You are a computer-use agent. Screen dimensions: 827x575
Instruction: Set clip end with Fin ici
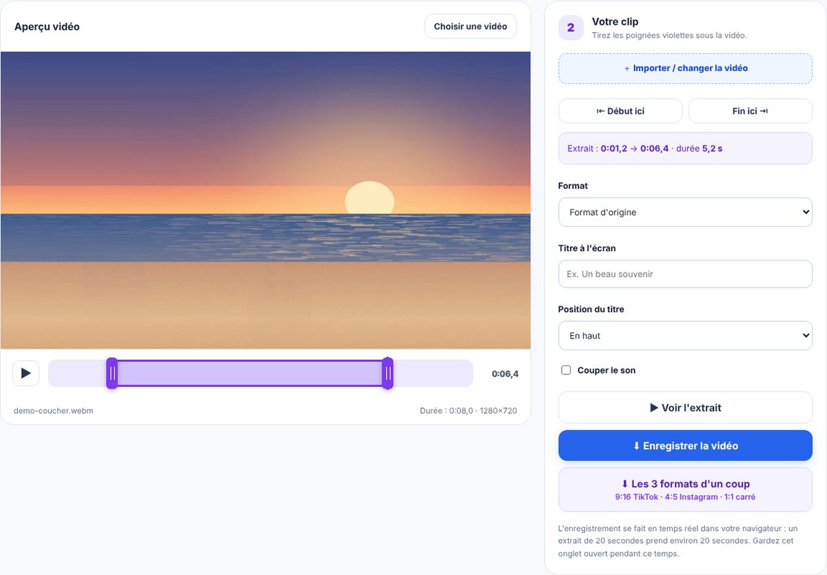(751, 111)
